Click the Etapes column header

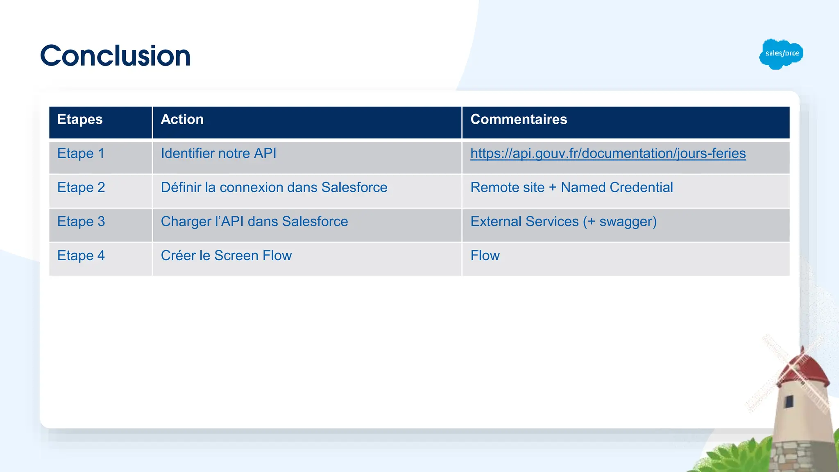(100, 123)
